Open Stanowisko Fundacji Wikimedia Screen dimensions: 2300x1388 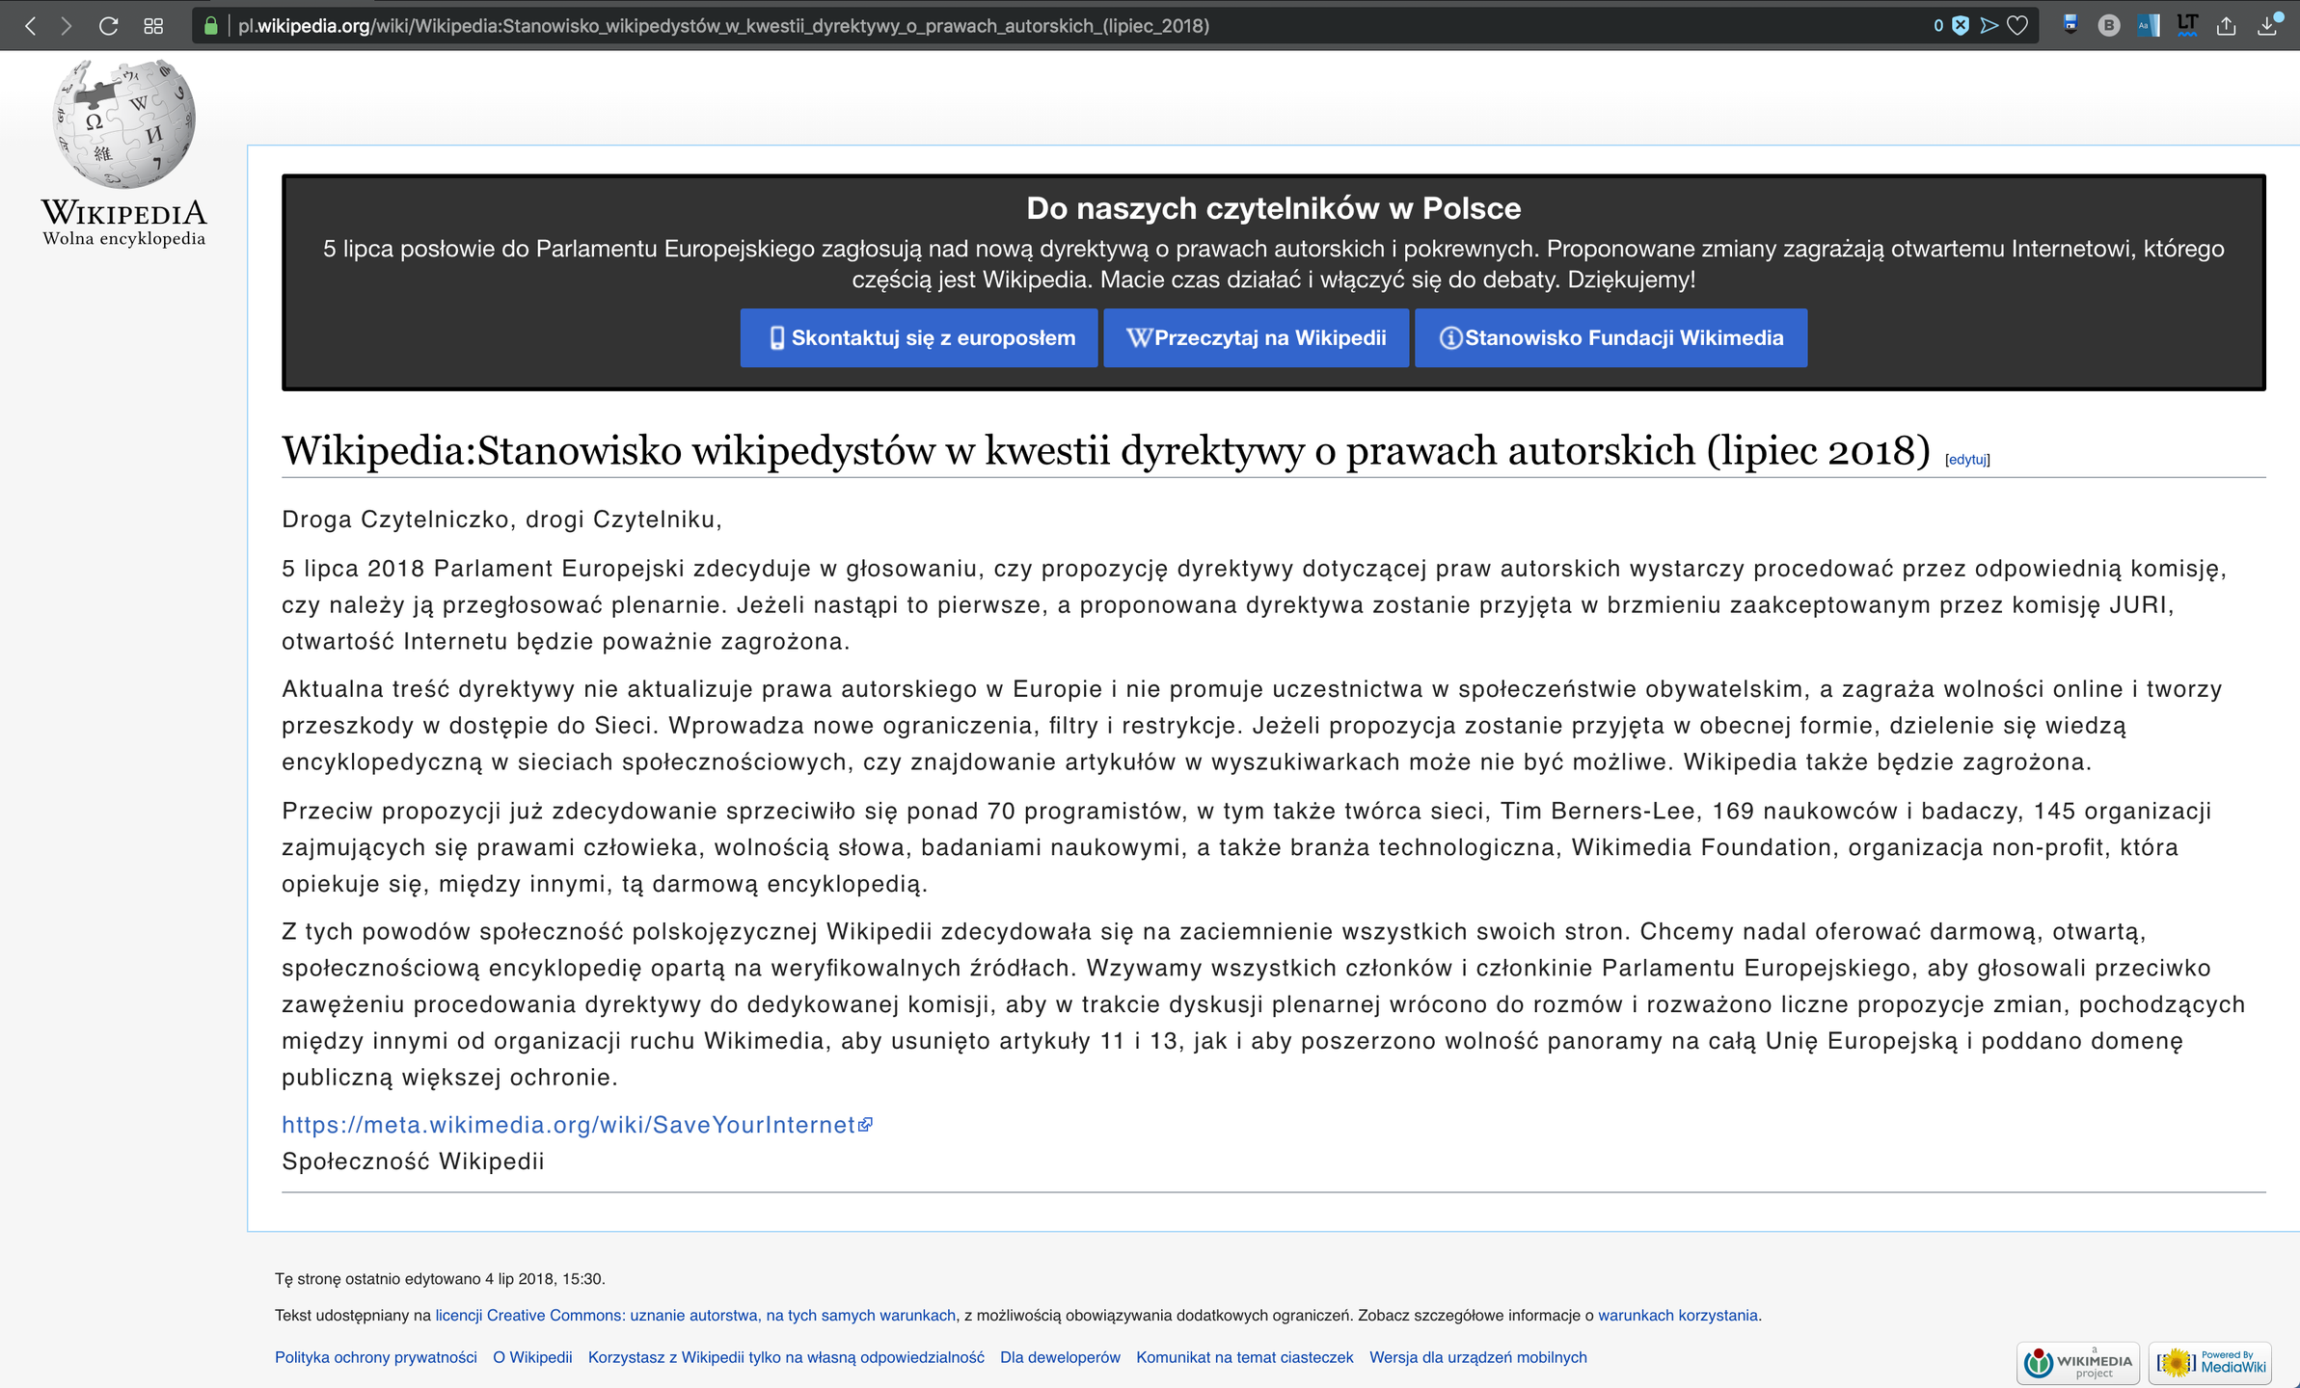pyautogui.click(x=1610, y=338)
